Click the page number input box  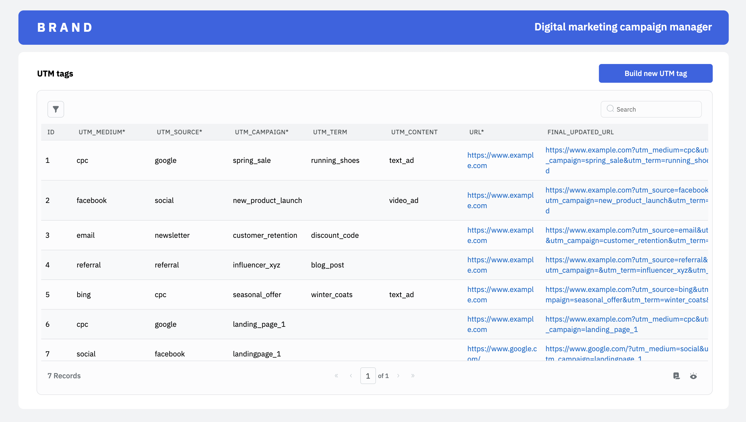coord(368,376)
